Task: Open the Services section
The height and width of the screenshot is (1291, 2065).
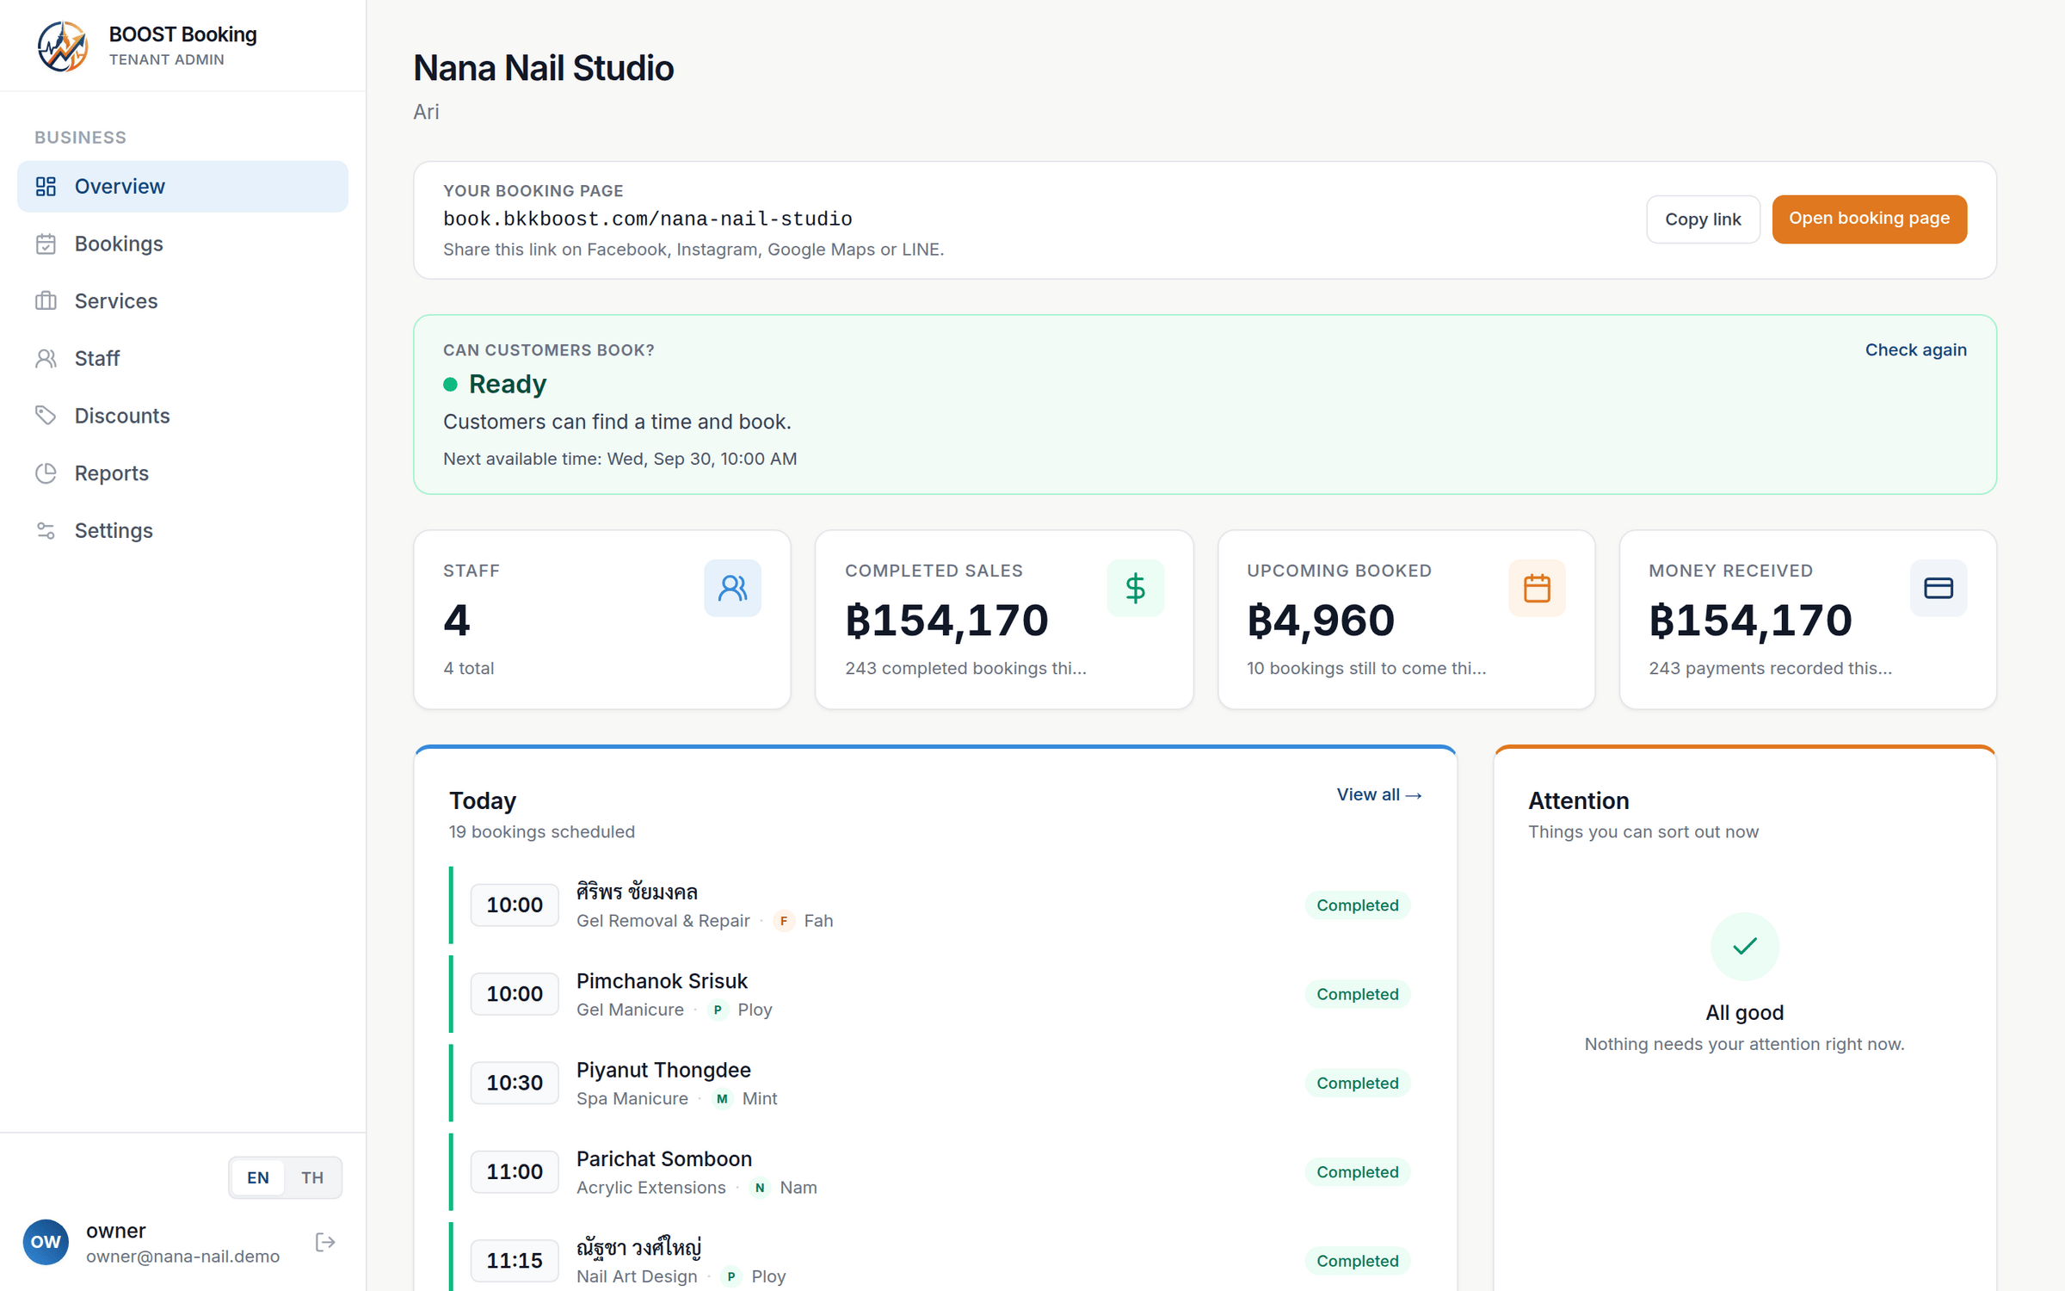Action: click(182, 301)
